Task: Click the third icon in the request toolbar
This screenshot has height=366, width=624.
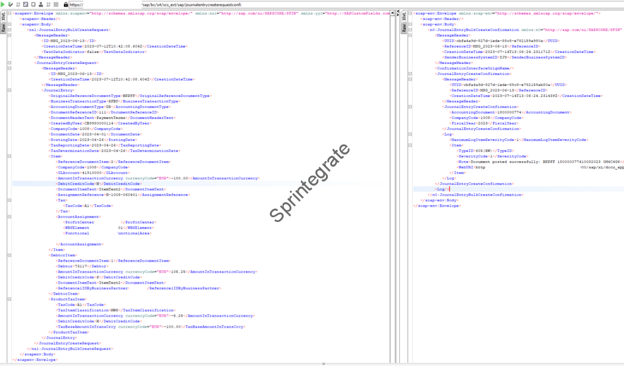Action: [18, 4]
